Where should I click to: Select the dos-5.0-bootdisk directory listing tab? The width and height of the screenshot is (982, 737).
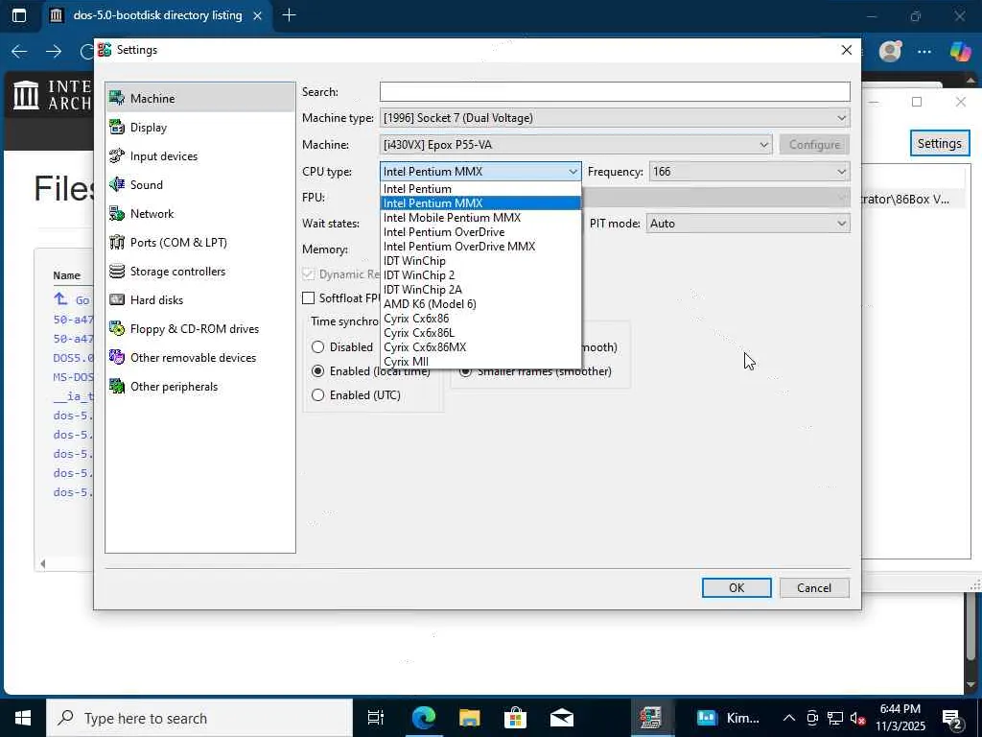coord(155,15)
